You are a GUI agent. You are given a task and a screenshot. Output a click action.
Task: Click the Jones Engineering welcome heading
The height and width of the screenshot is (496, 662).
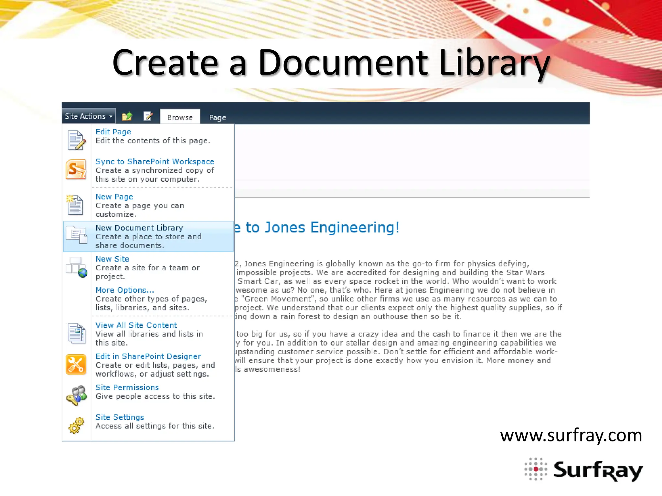[317, 227]
